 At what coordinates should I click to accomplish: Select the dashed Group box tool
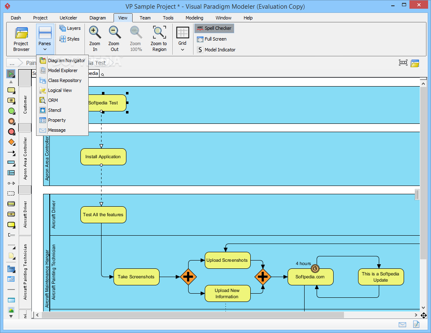pyautogui.click(x=11, y=193)
